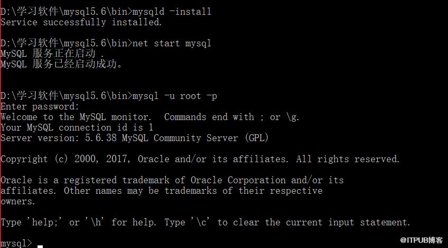Click 'Service successfully installed.' line
448x248 pixels.
click(81, 22)
